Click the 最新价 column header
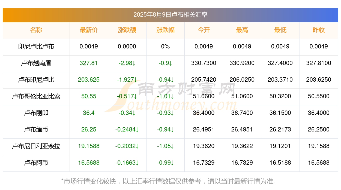Viewport: 341px width, 190px height. [x=89, y=30]
